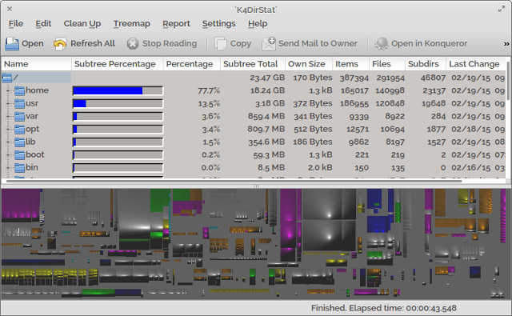Sort by the Percentage column header
Screen dimensions: 512x316
(192, 64)
